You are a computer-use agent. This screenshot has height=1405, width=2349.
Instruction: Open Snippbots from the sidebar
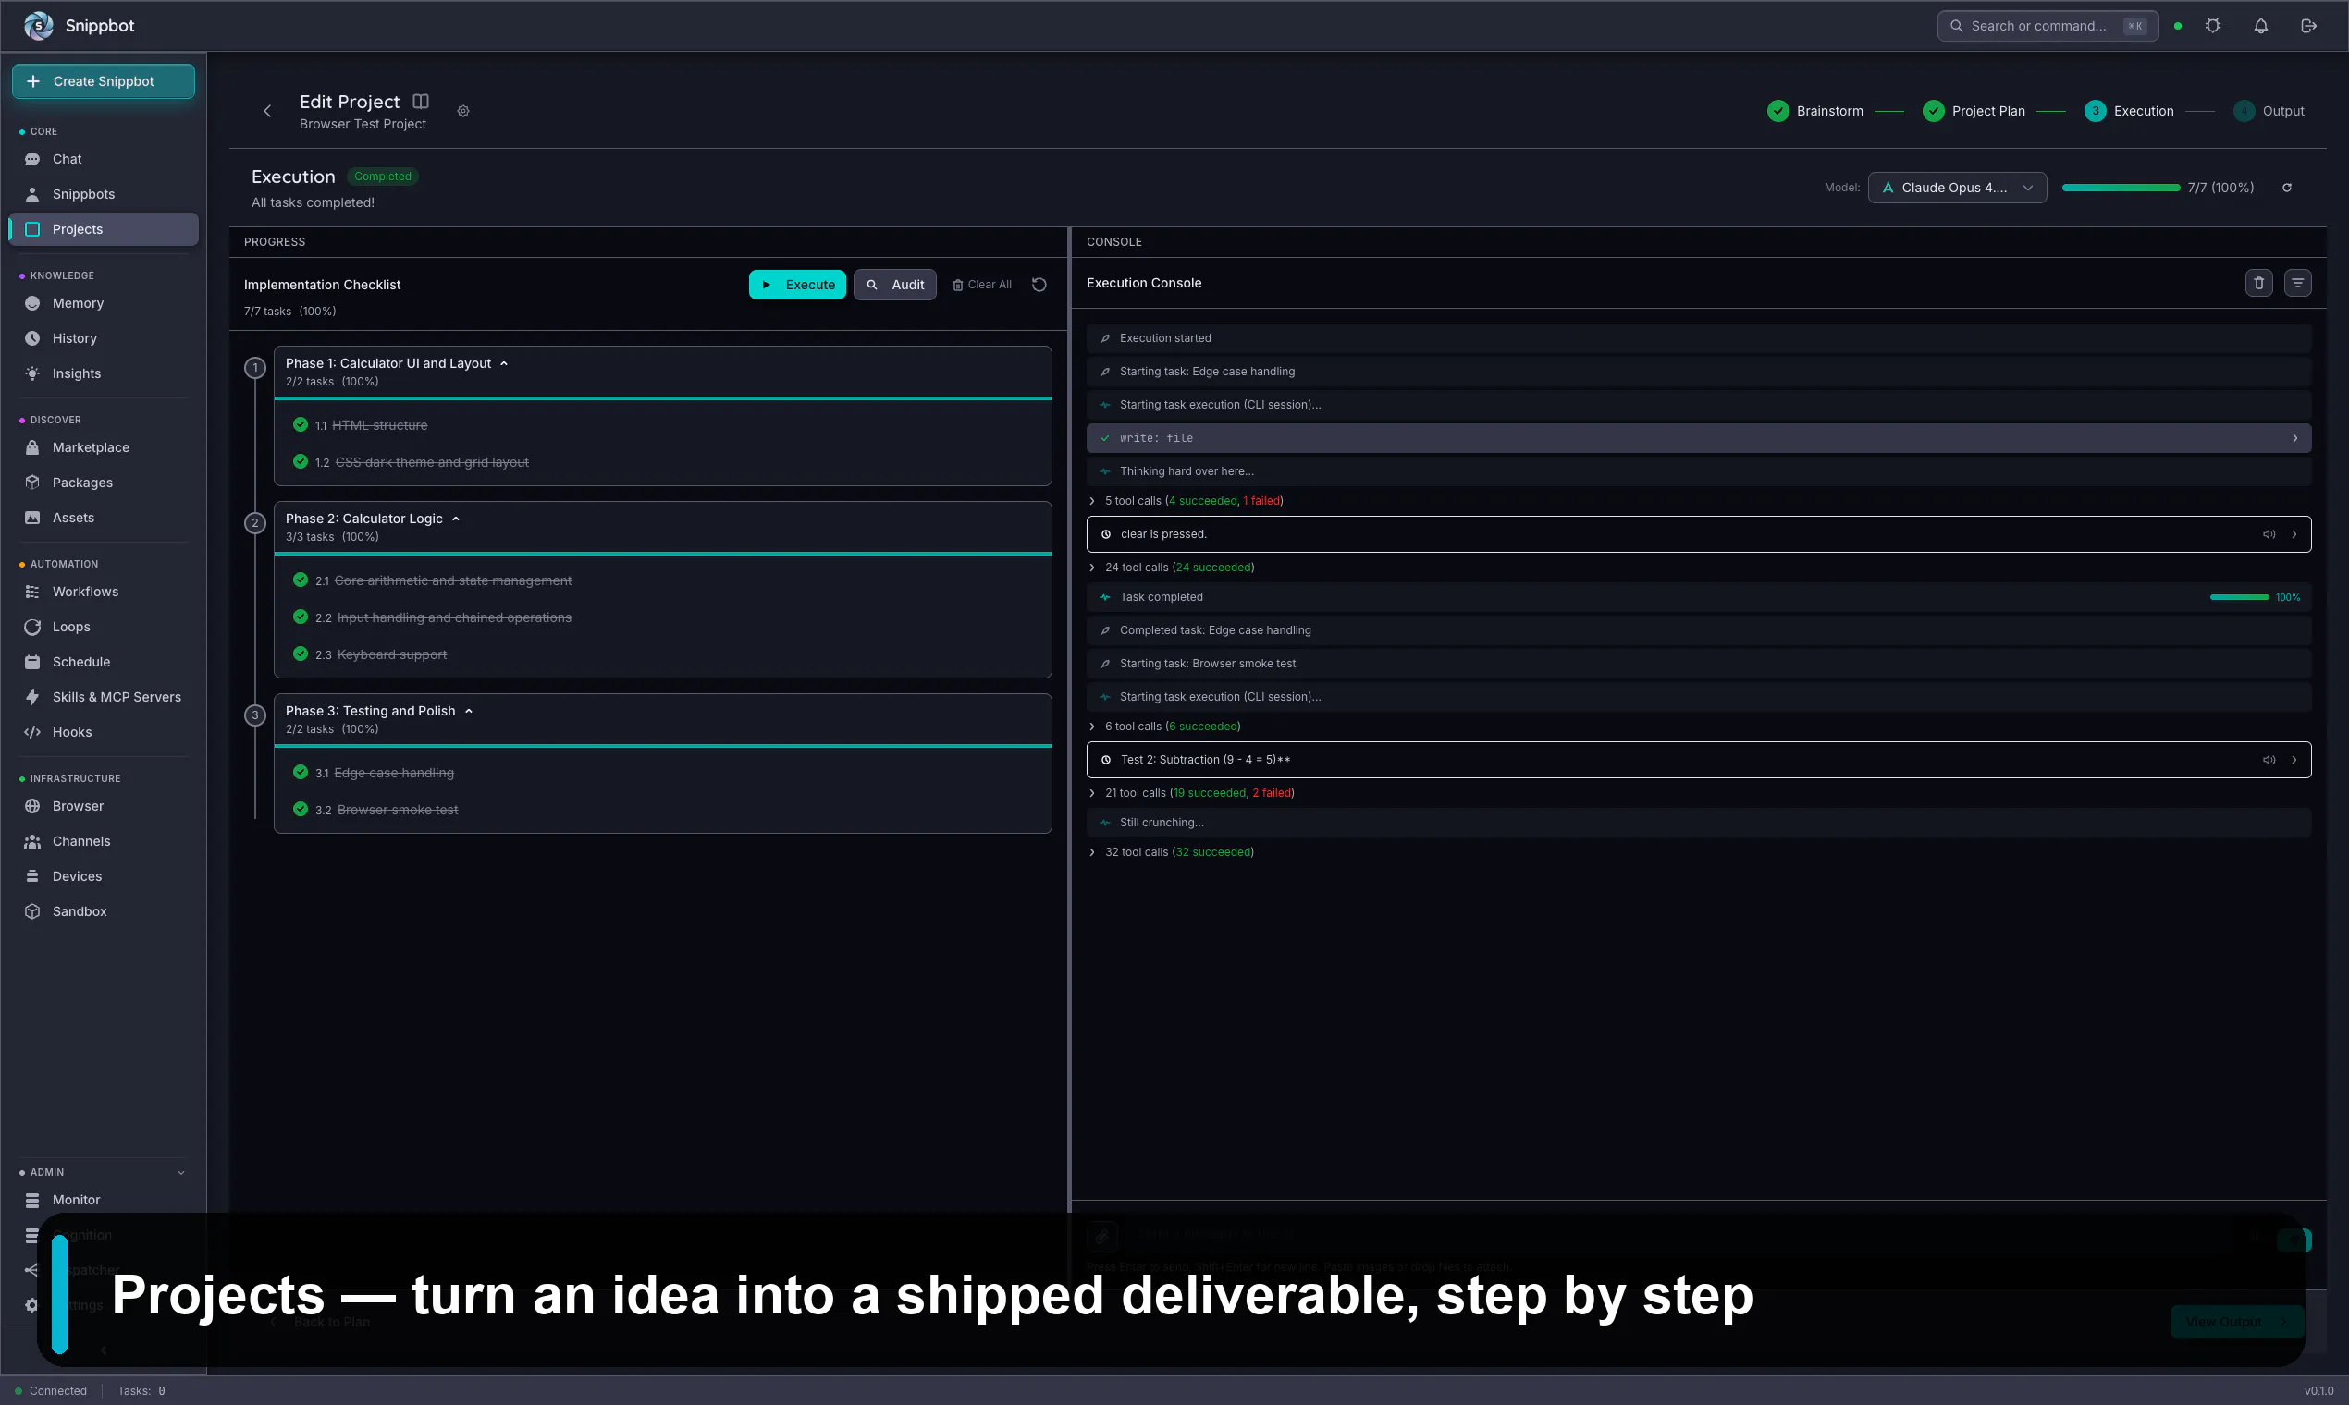pyautogui.click(x=103, y=194)
